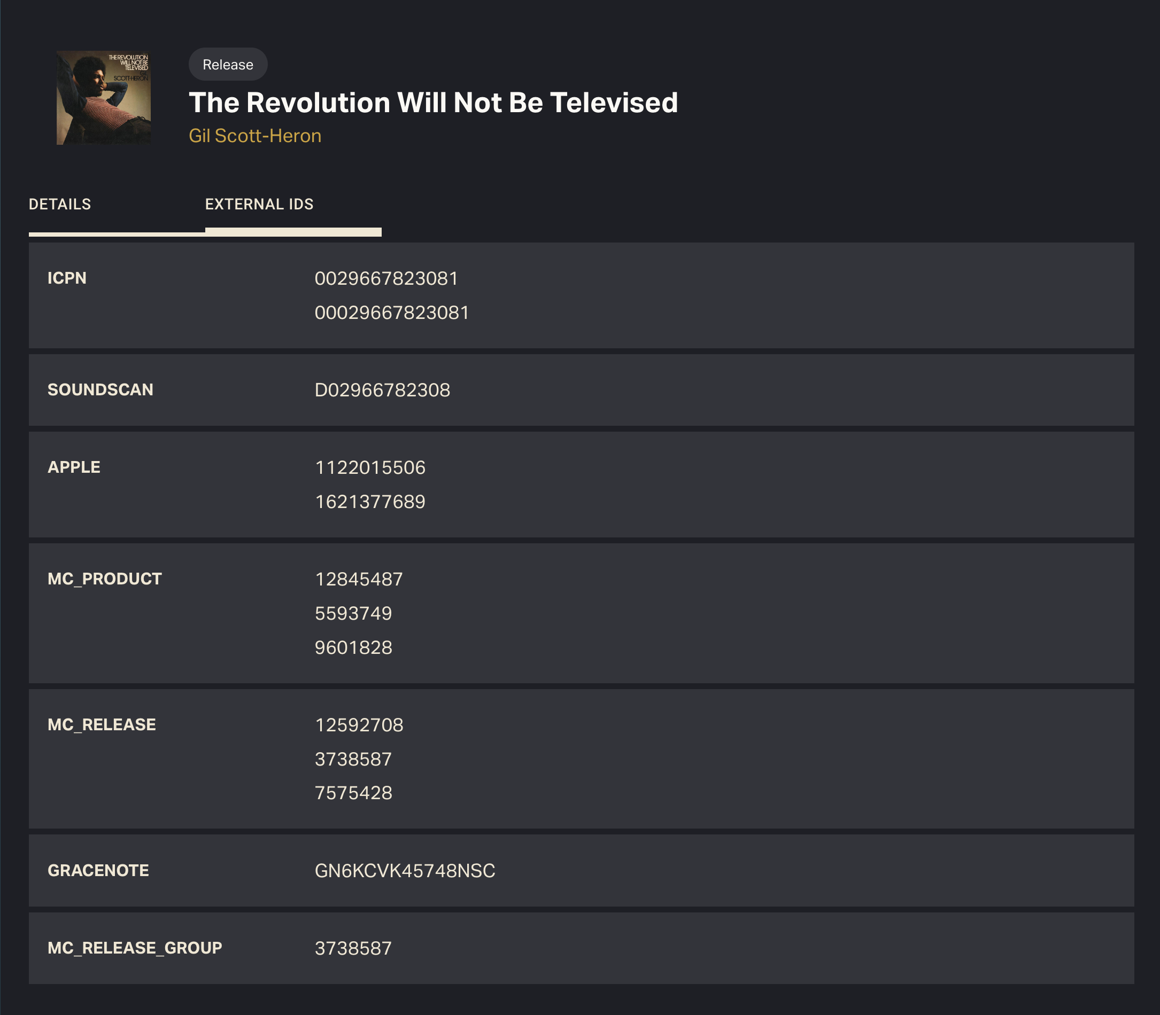Open Gil Scott-Heron artist link

click(255, 136)
